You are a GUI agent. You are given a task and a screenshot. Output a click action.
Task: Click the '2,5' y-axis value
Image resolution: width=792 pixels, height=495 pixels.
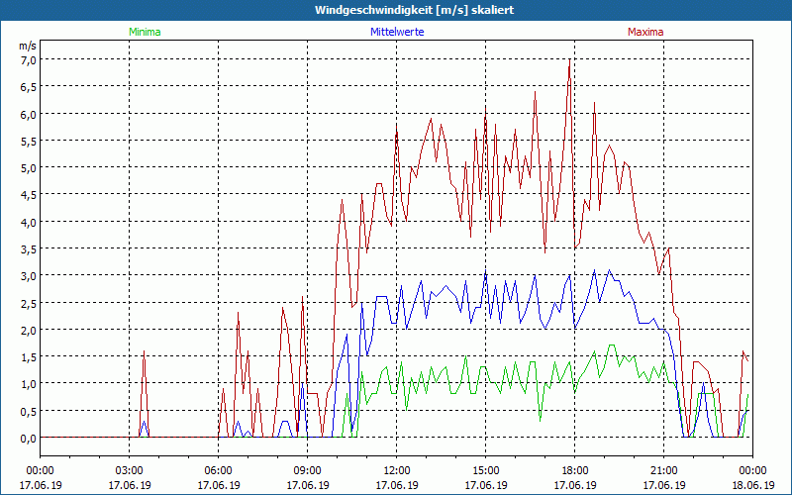coord(29,303)
